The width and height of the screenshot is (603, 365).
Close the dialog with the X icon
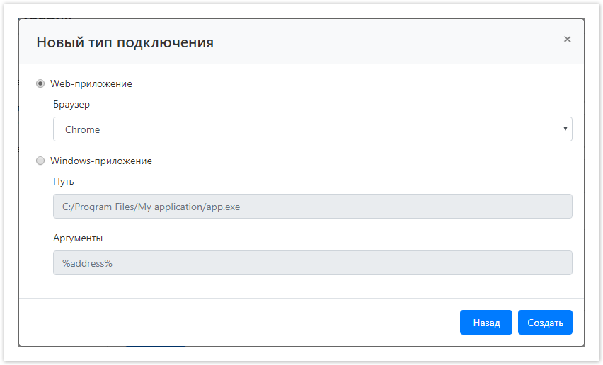(567, 40)
